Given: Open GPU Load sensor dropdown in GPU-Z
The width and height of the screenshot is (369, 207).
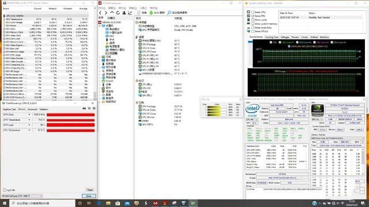Looking at the screenshot, I should [29, 125].
